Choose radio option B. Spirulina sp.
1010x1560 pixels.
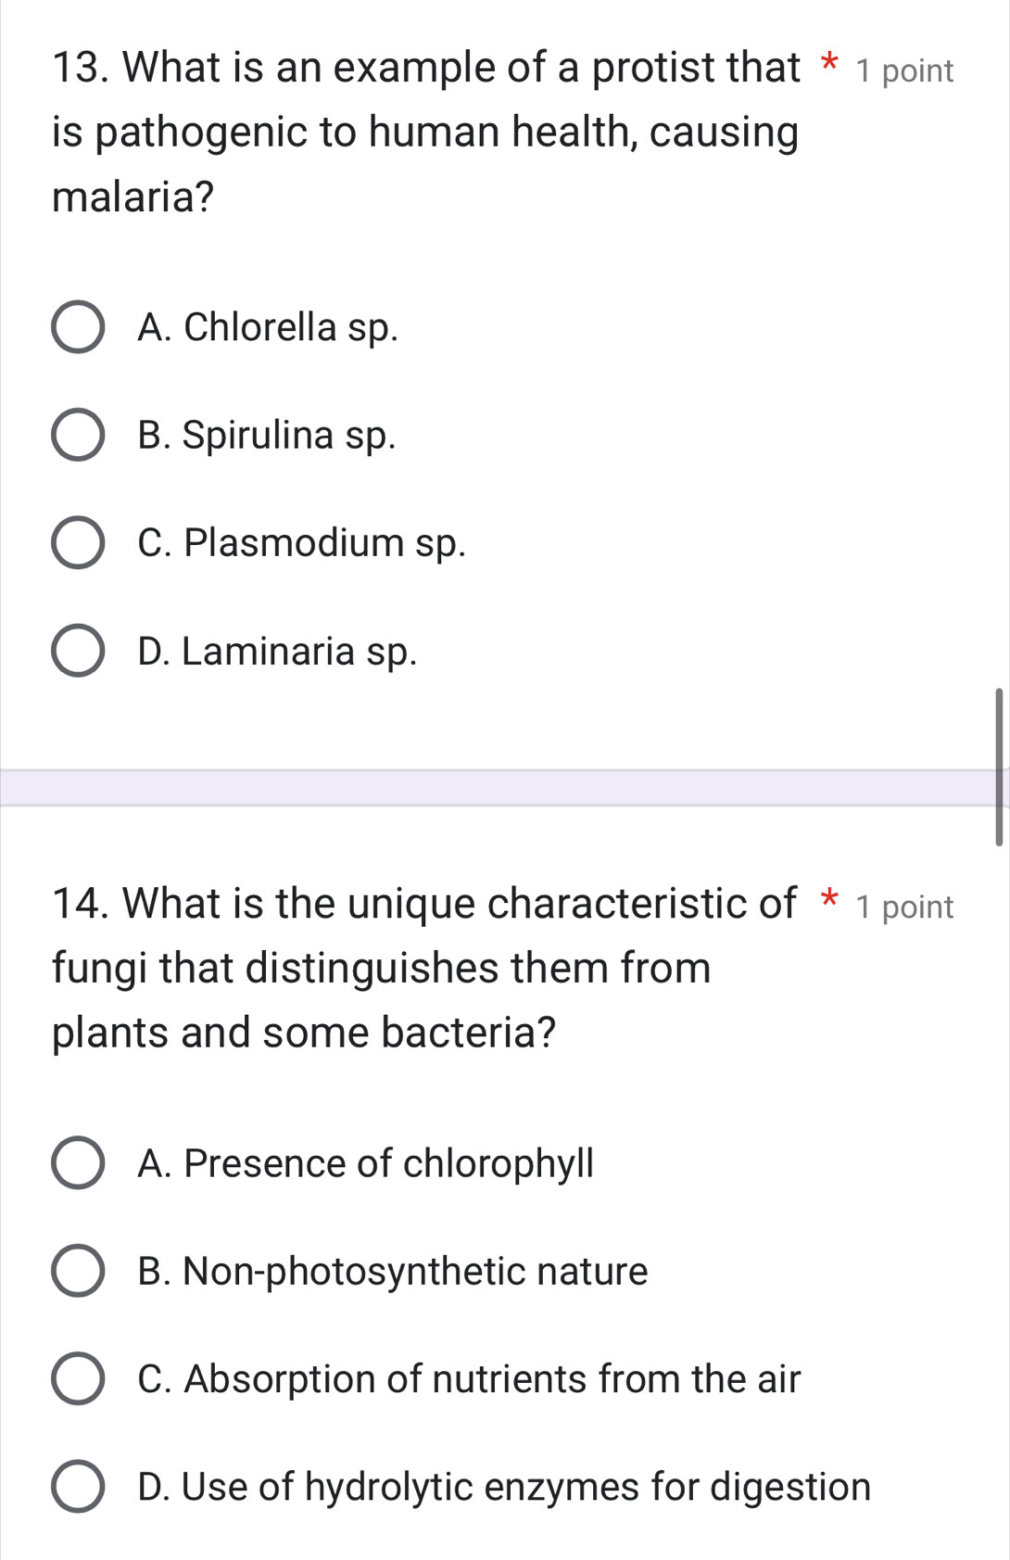[78, 435]
